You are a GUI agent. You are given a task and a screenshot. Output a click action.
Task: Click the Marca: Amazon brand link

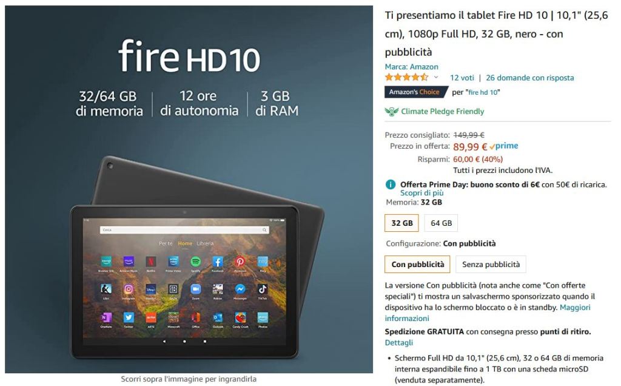(x=412, y=67)
